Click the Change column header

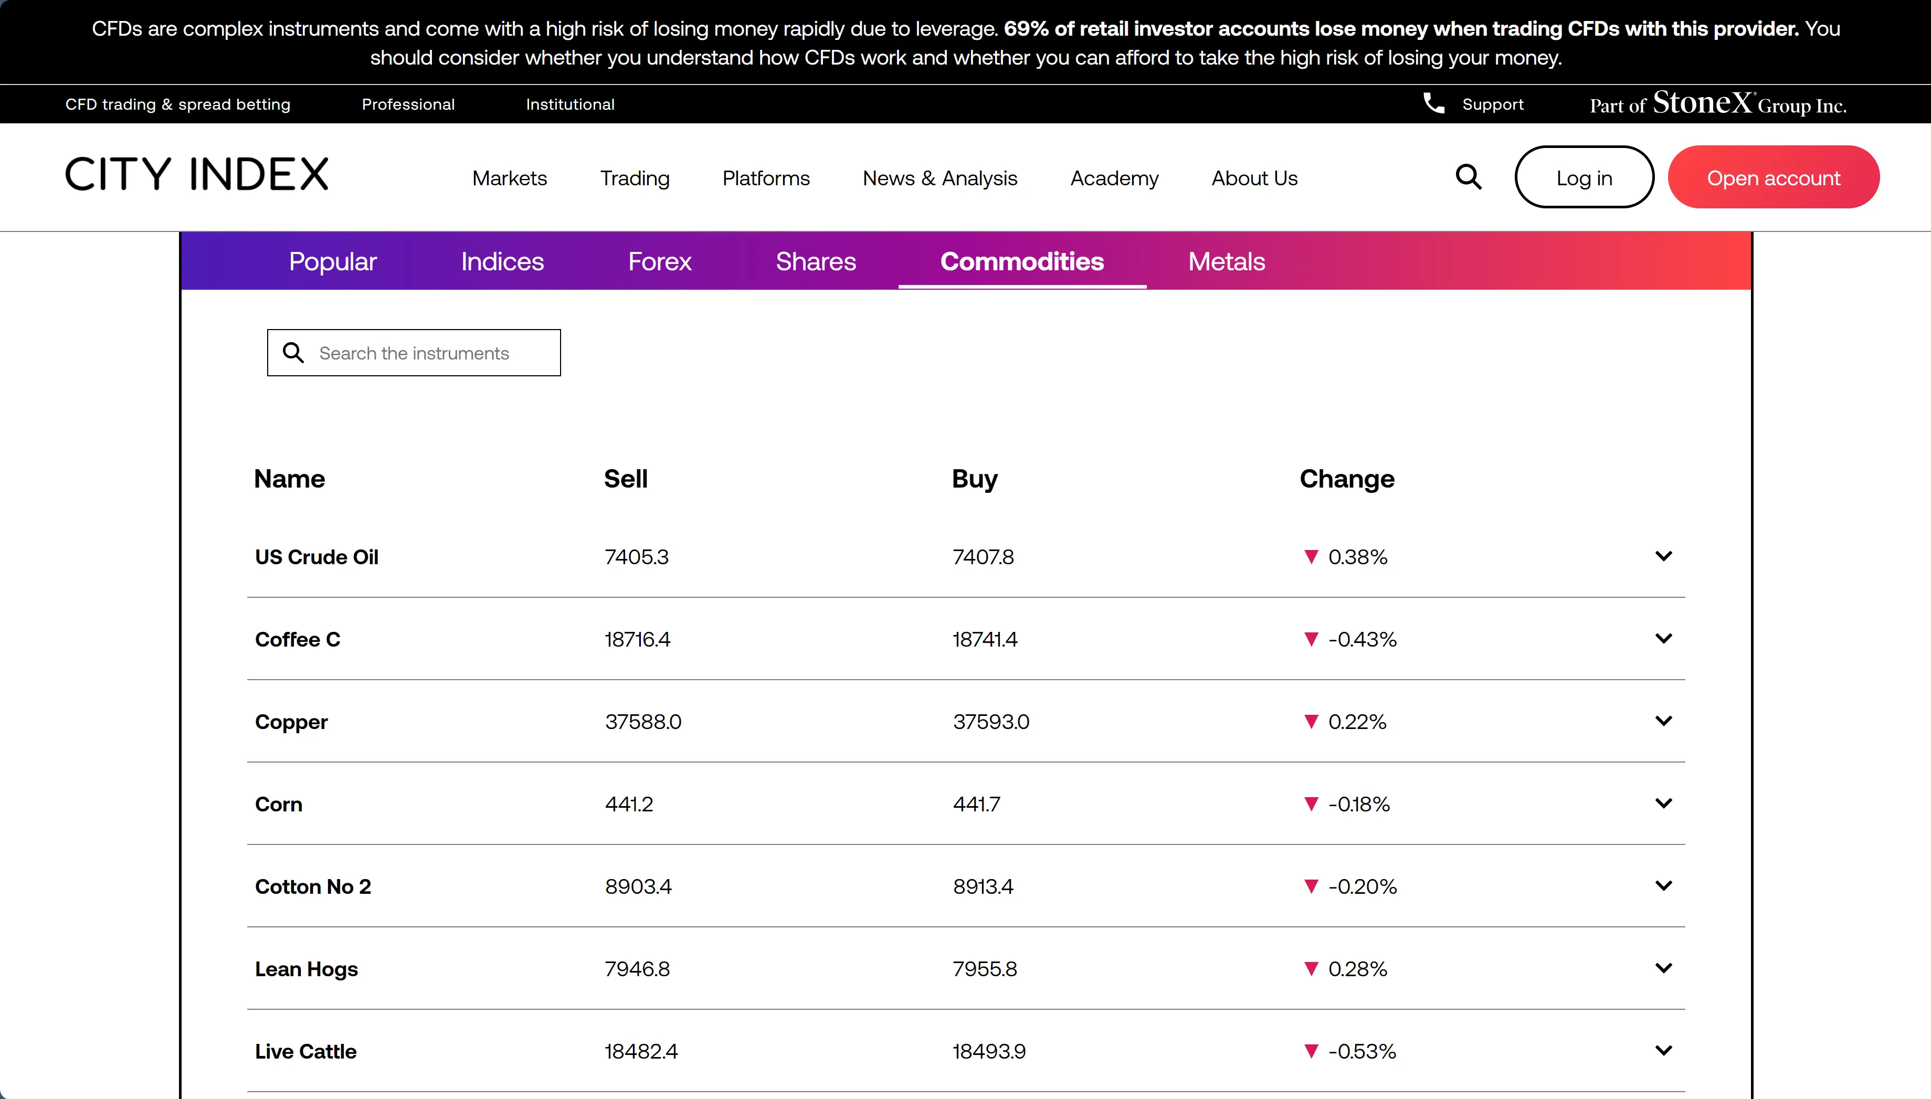point(1347,479)
